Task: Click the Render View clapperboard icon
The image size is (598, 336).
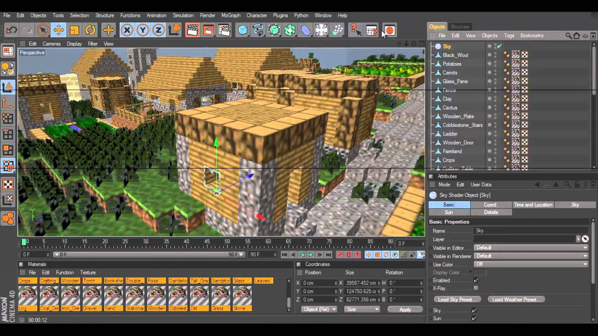Action: click(192, 30)
